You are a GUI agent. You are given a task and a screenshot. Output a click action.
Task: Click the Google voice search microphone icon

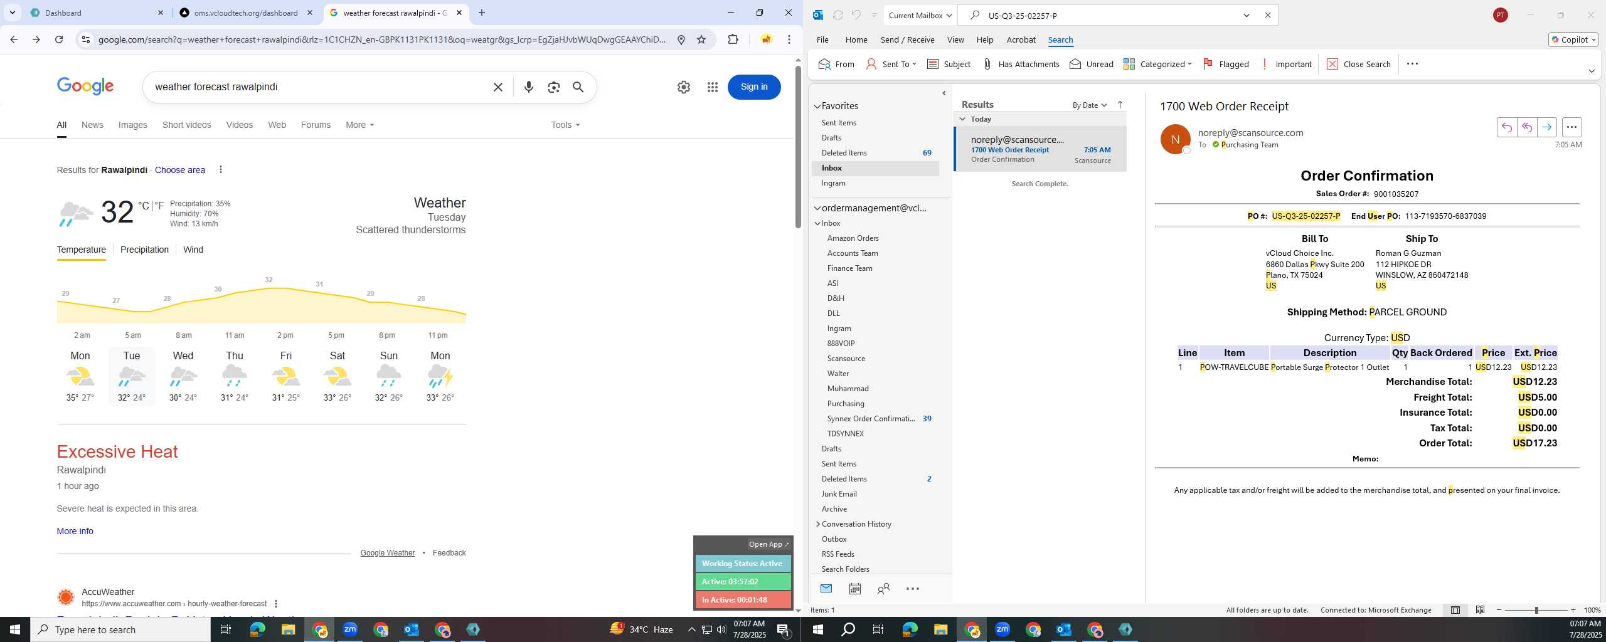529,87
